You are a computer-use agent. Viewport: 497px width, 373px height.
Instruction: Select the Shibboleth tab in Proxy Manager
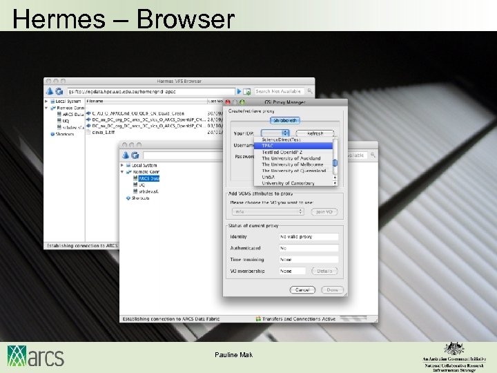[285, 120]
